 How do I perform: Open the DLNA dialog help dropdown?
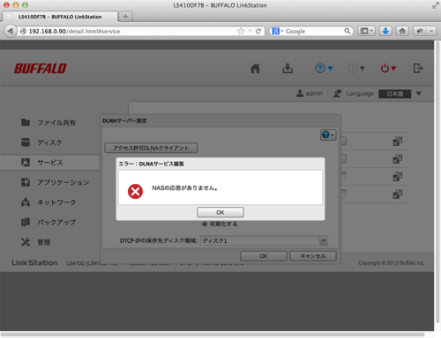pos(328,135)
